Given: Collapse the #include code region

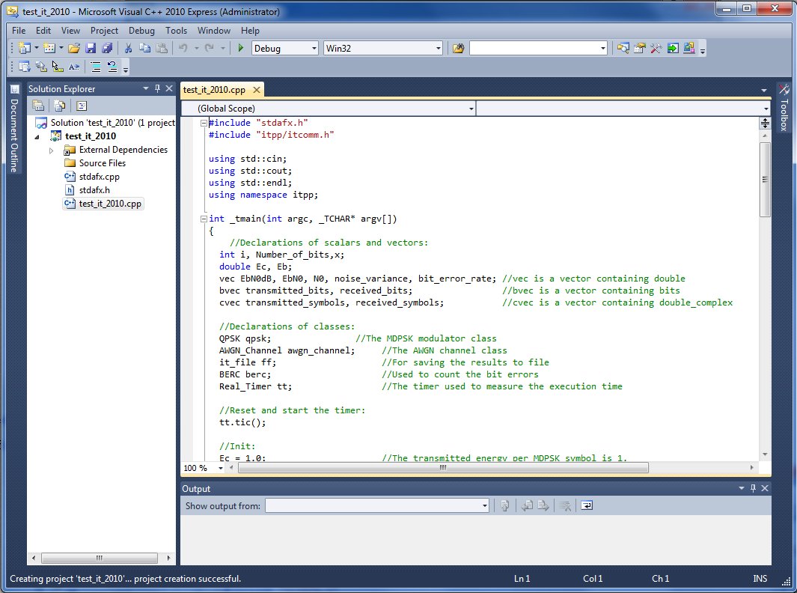Looking at the screenshot, I should [204, 123].
